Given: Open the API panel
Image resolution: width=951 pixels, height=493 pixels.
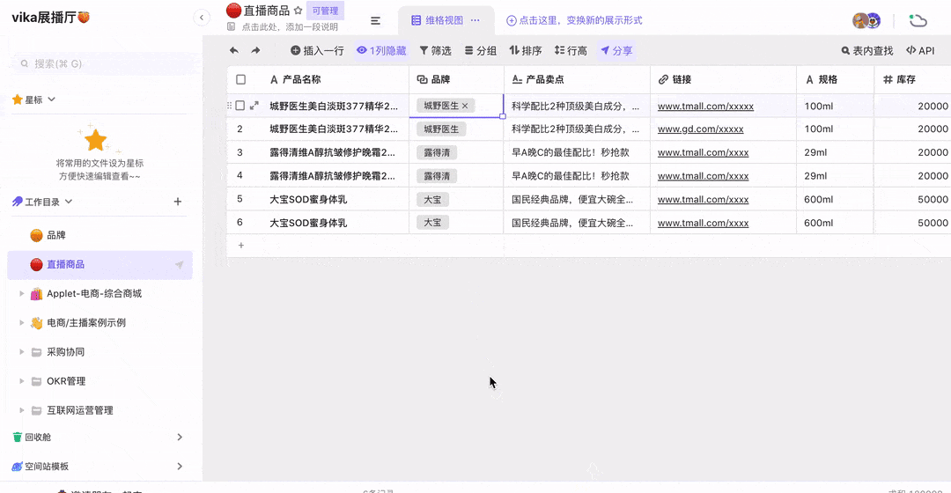Looking at the screenshot, I should click(920, 51).
